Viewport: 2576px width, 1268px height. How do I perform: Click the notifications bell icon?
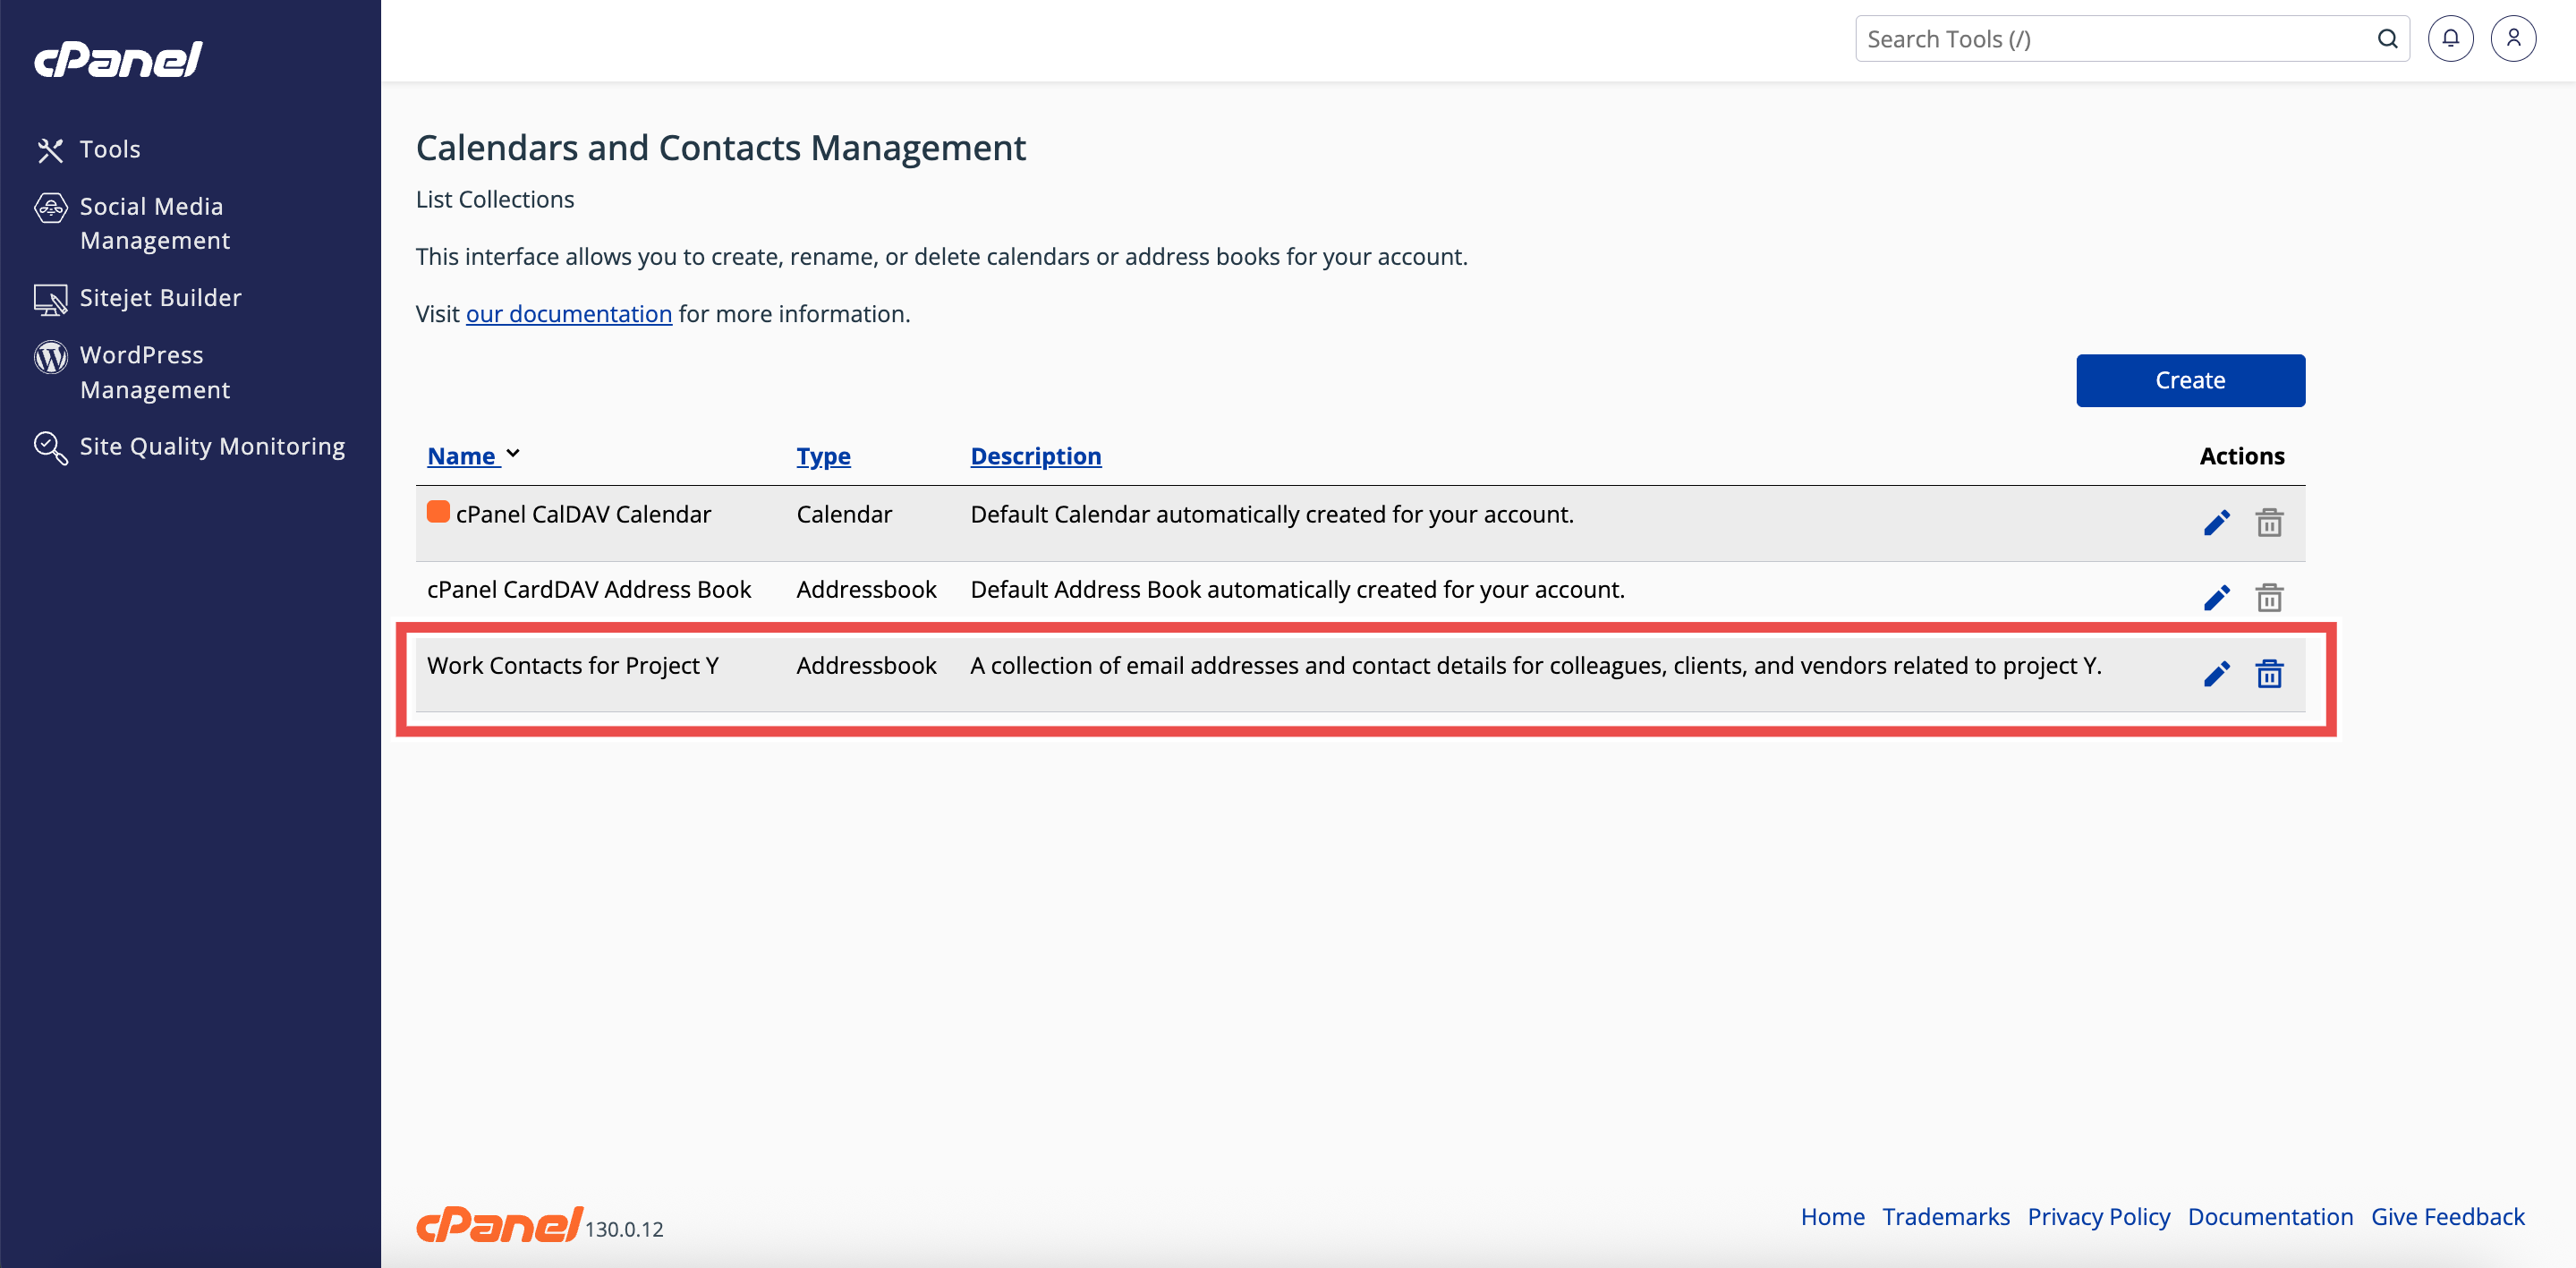pos(2450,39)
